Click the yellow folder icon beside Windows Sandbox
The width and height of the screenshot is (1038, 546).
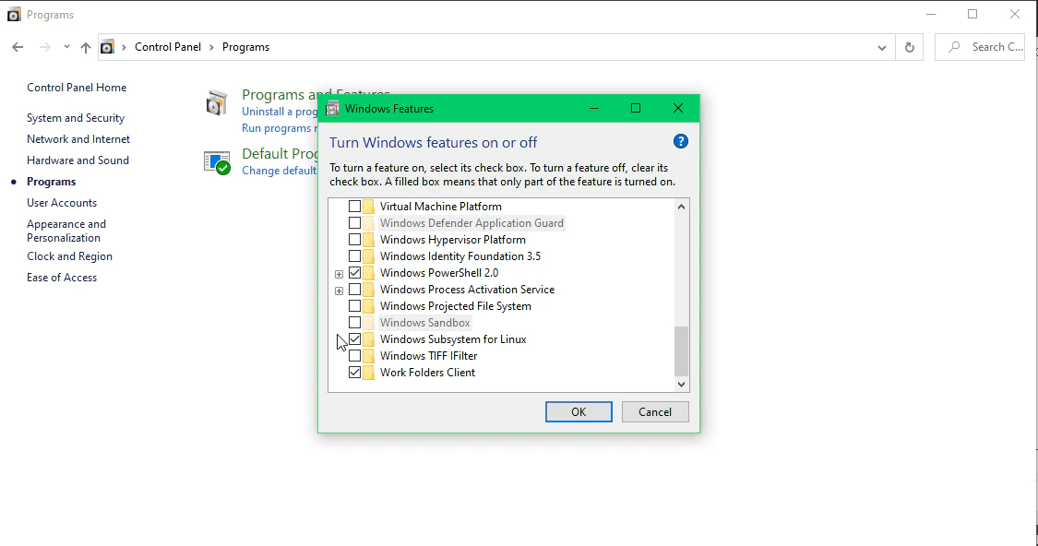[x=368, y=322]
